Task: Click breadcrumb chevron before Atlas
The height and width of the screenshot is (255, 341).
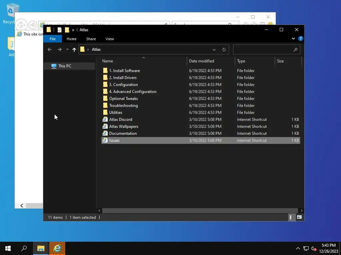Action: [x=88, y=50]
